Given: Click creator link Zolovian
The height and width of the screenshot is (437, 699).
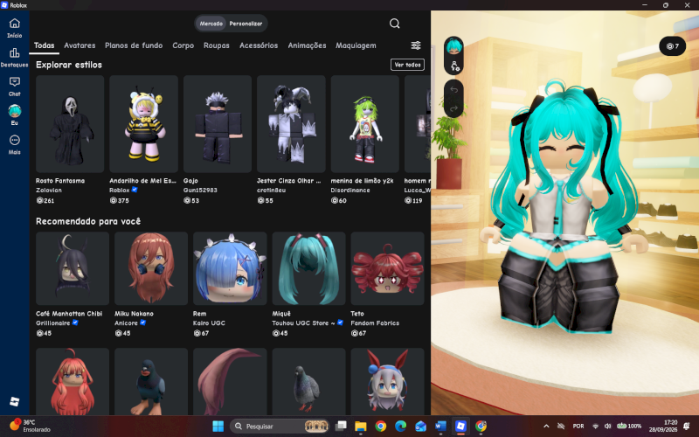Looking at the screenshot, I should coord(49,190).
